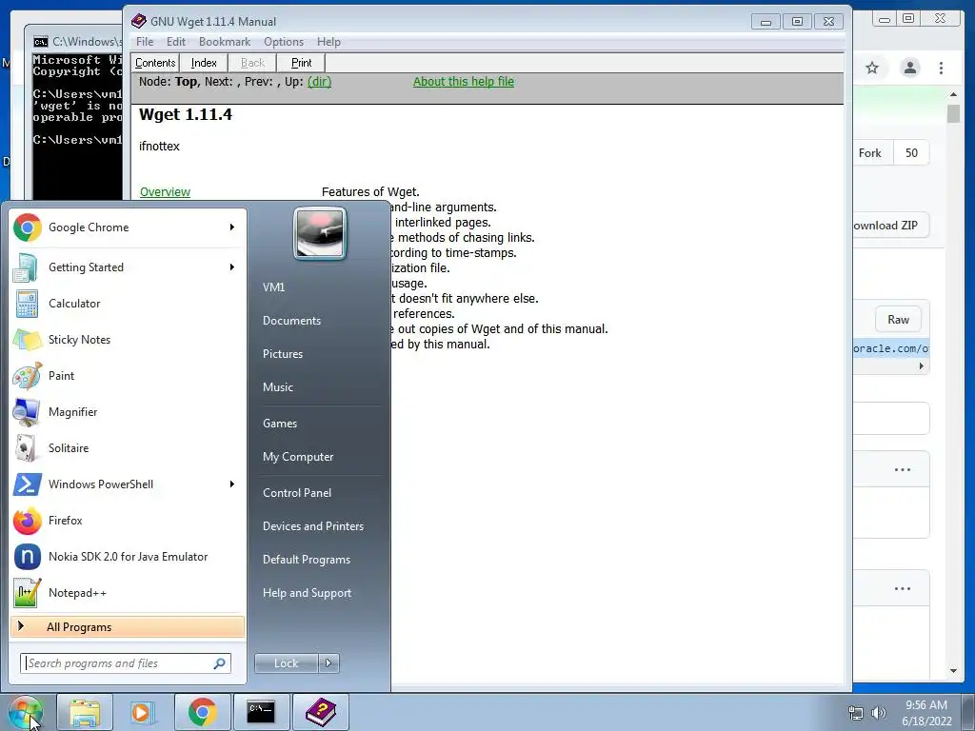Screen dimensions: 975x731
Task: Open Control Panel
Action: click(297, 493)
